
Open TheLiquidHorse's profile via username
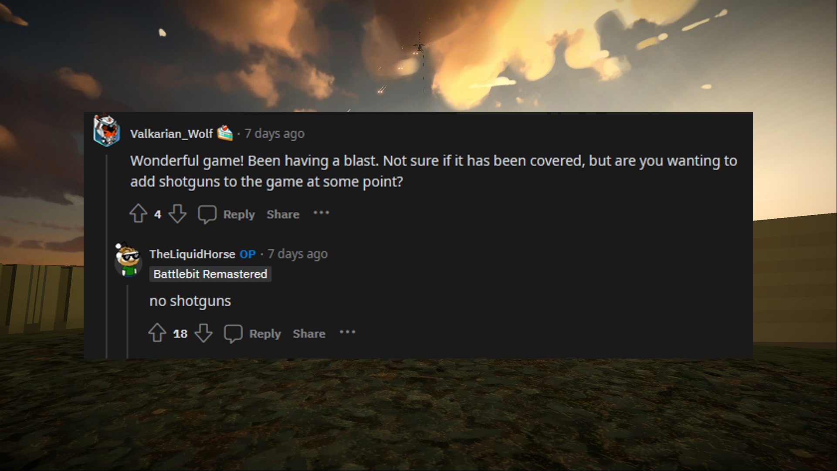pos(192,254)
